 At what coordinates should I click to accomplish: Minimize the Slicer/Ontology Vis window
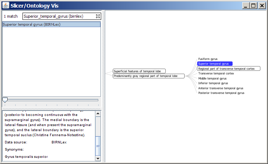pos(246,6)
